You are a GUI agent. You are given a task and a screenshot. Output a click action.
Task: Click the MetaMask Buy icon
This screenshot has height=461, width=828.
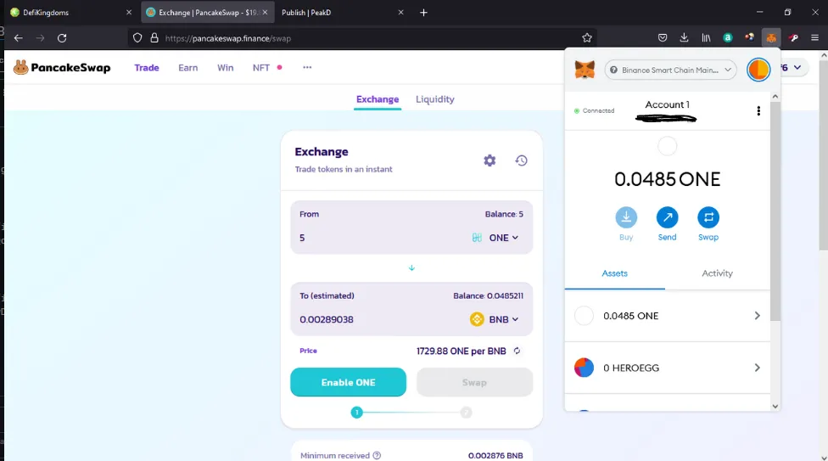[x=626, y=217]
